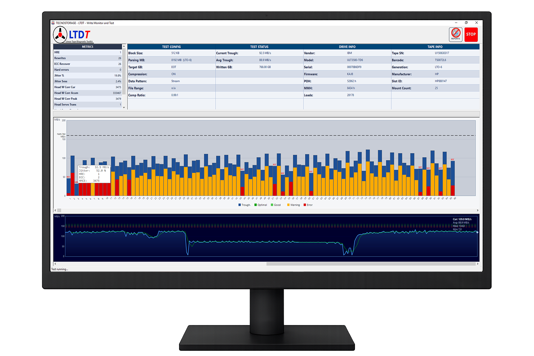Viewport: 534px width, 356px height.
Task: Click bar chart scroll-right arrow
Action: coord(477,210)
